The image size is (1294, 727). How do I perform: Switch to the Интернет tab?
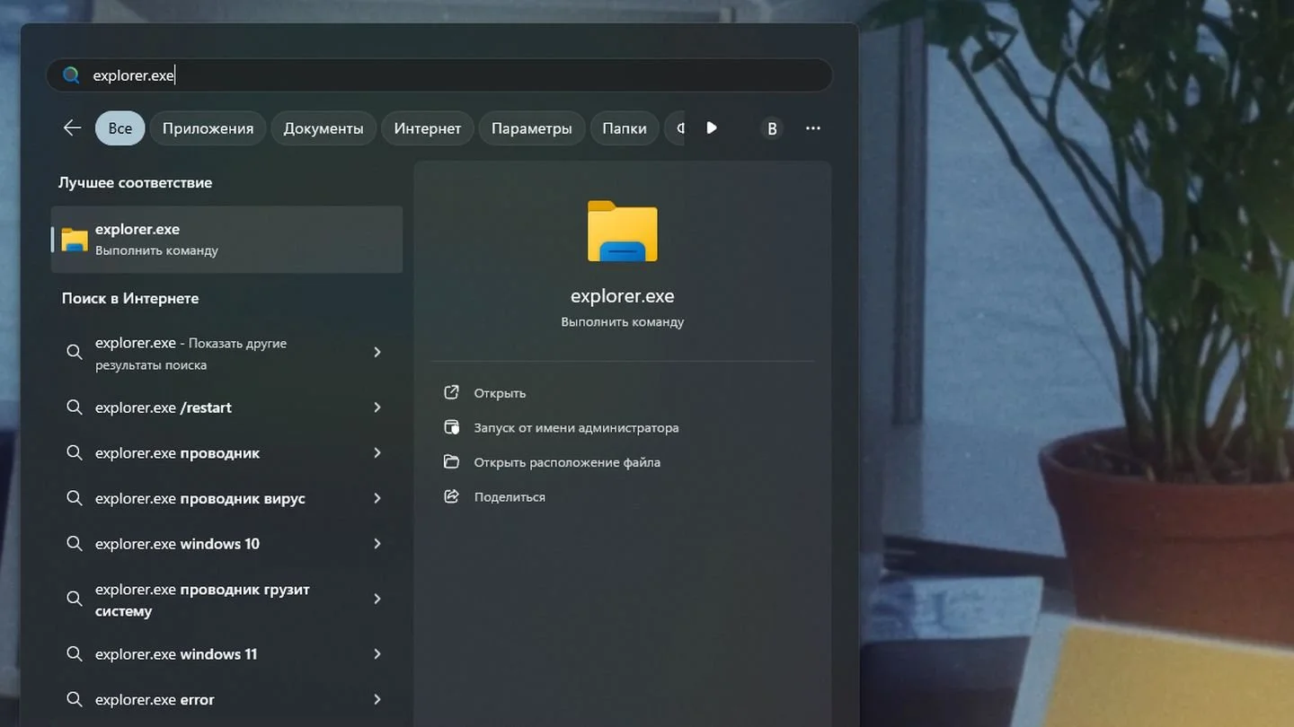click(x=428, y=128)
